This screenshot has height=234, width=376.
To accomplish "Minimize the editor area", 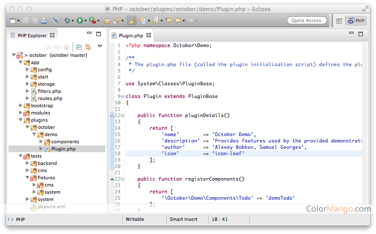I will pos(351,33).
